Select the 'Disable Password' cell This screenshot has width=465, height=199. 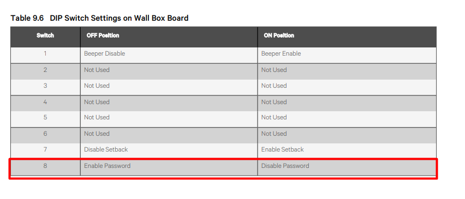coord(347,167)
